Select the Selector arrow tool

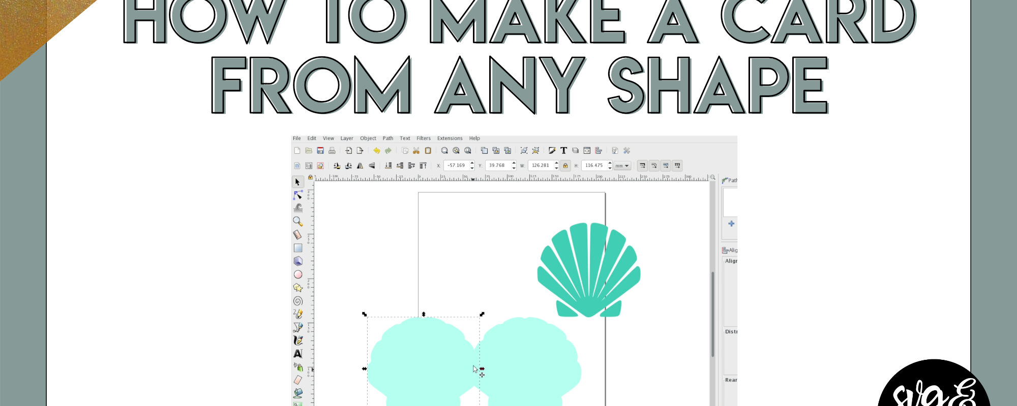coord(298,182)
